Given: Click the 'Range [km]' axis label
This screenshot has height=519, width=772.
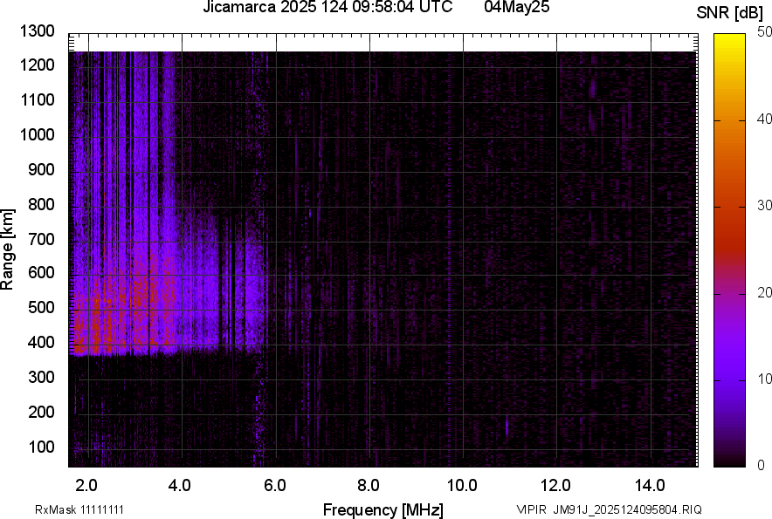Looking at the screenshot, I should tap(7, 249).
